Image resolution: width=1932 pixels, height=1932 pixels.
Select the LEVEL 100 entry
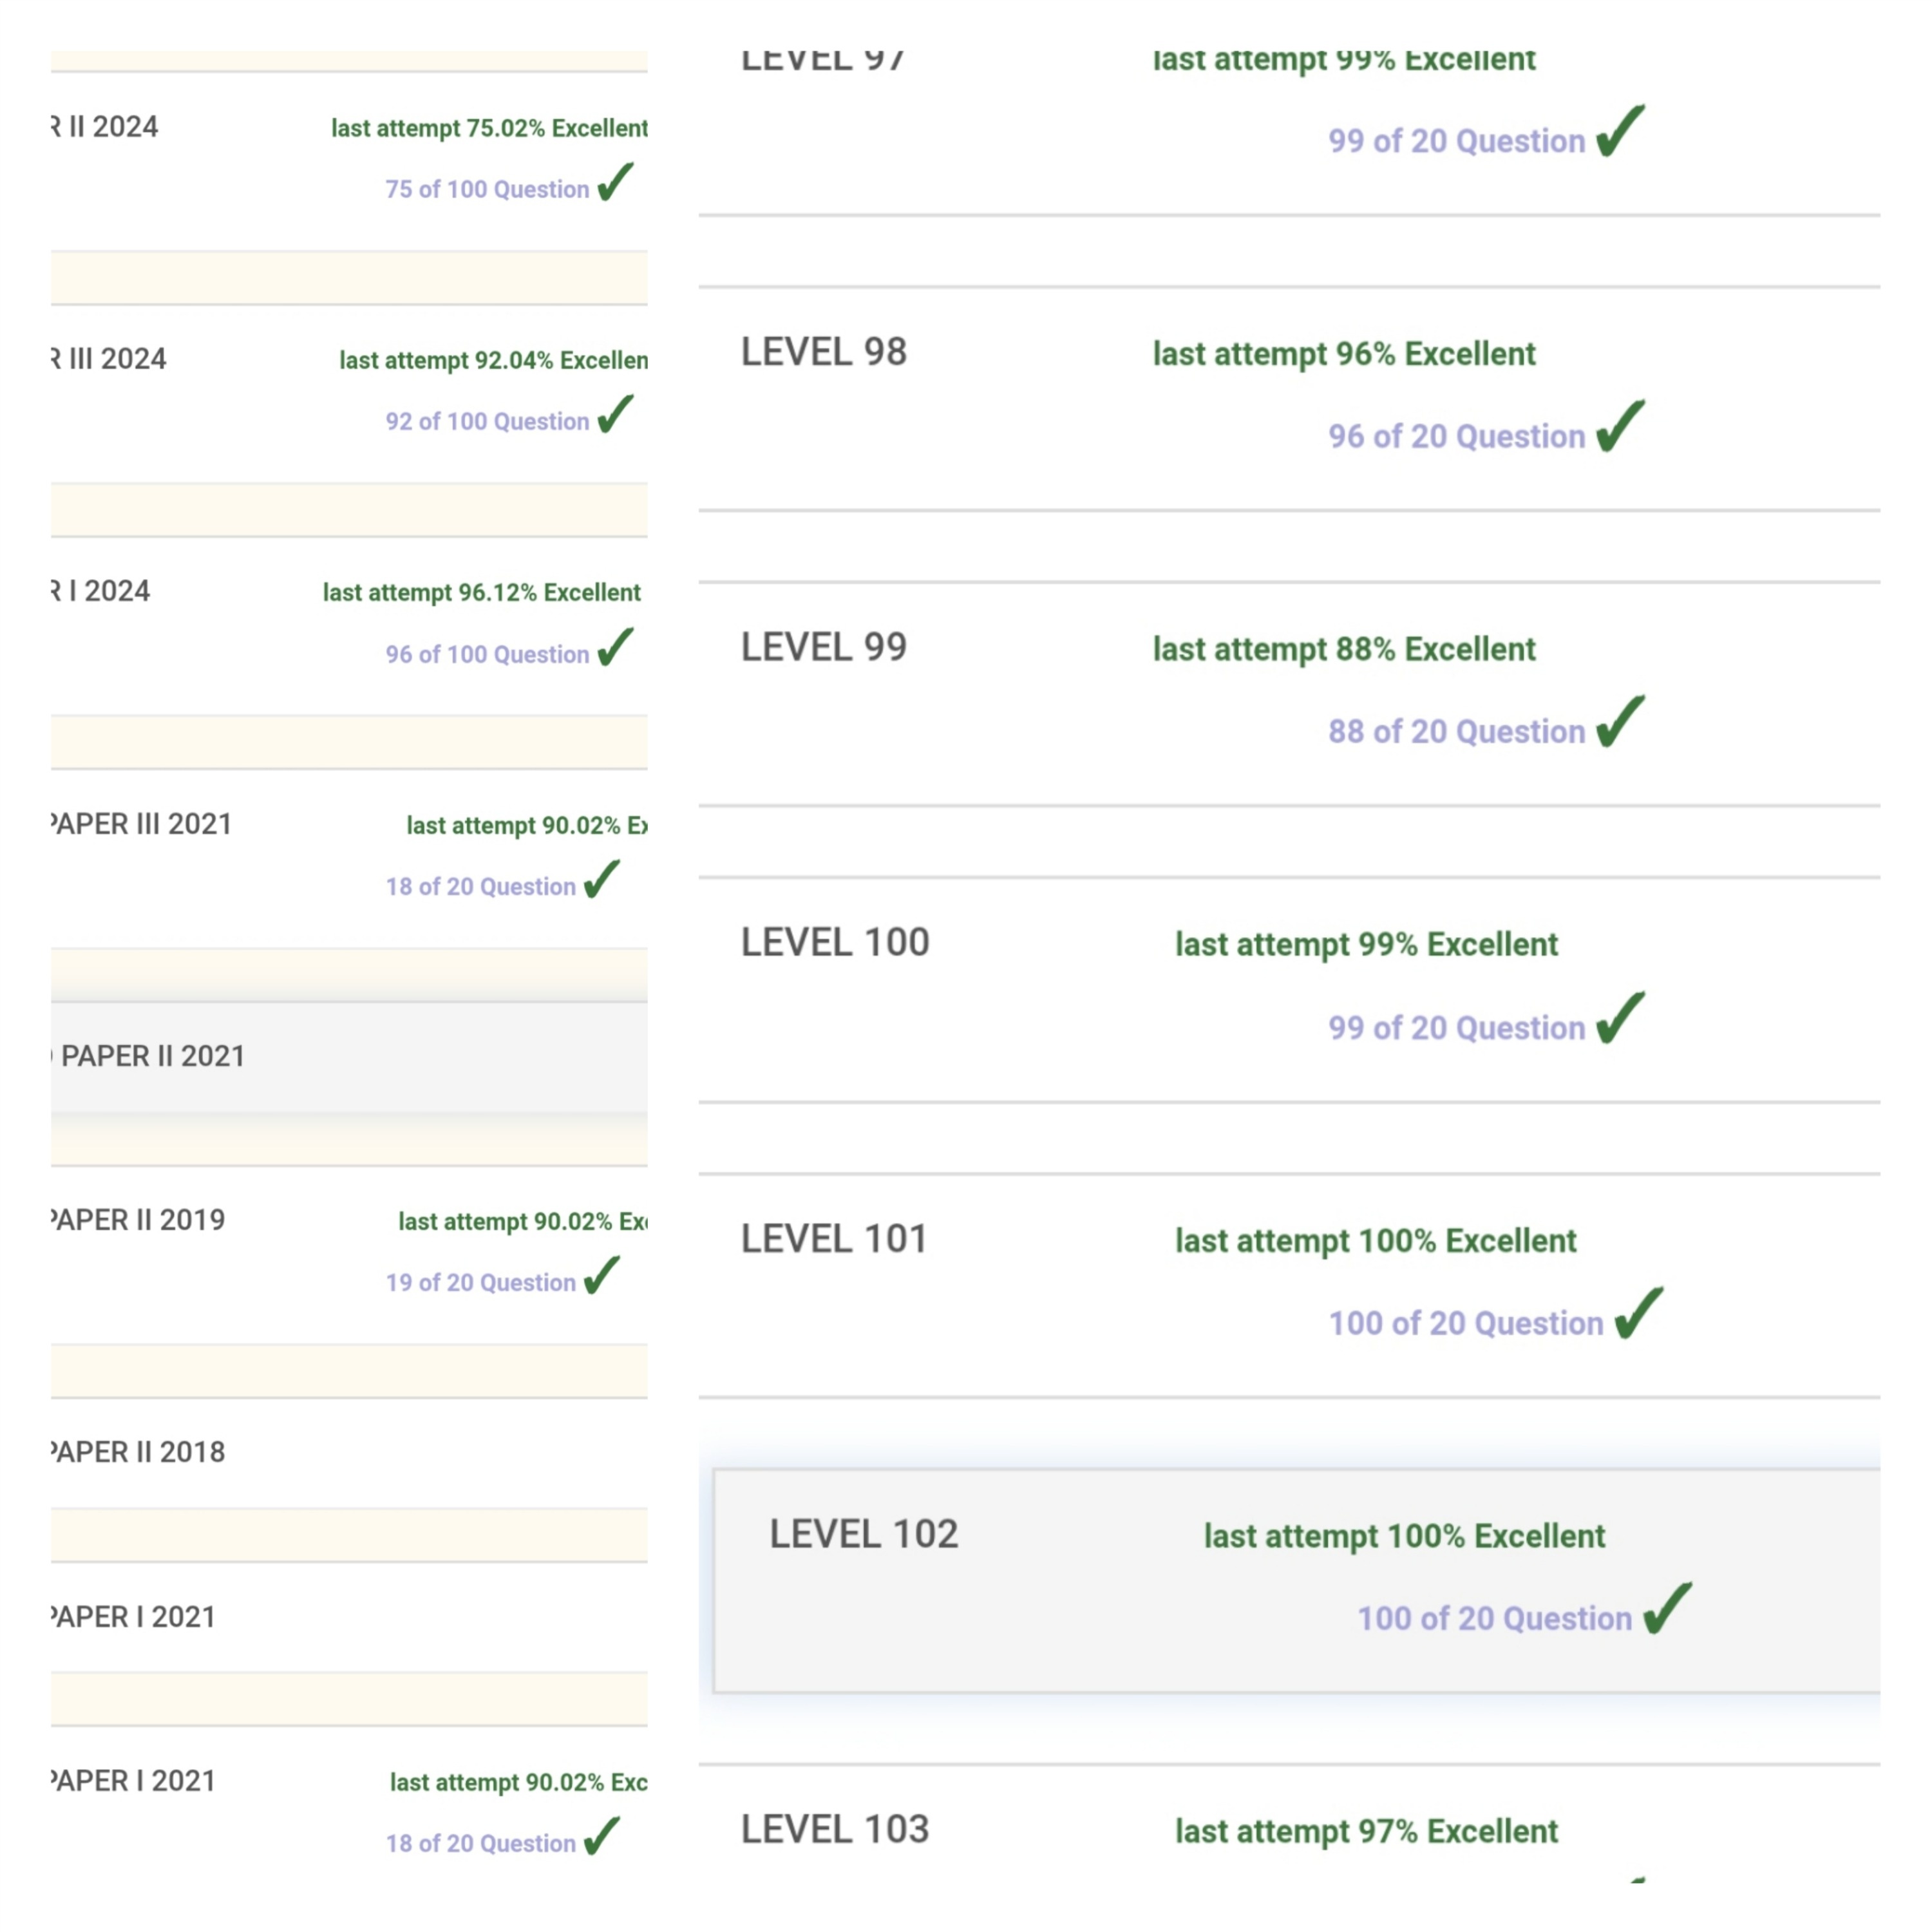tap(834, 942)
